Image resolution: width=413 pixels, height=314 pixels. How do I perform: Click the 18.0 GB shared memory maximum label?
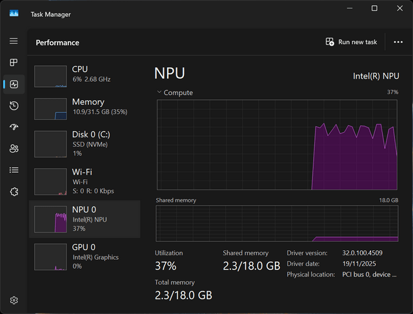(x=388, y=201)
